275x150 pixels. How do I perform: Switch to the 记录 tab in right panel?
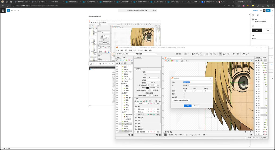[265, 58]
